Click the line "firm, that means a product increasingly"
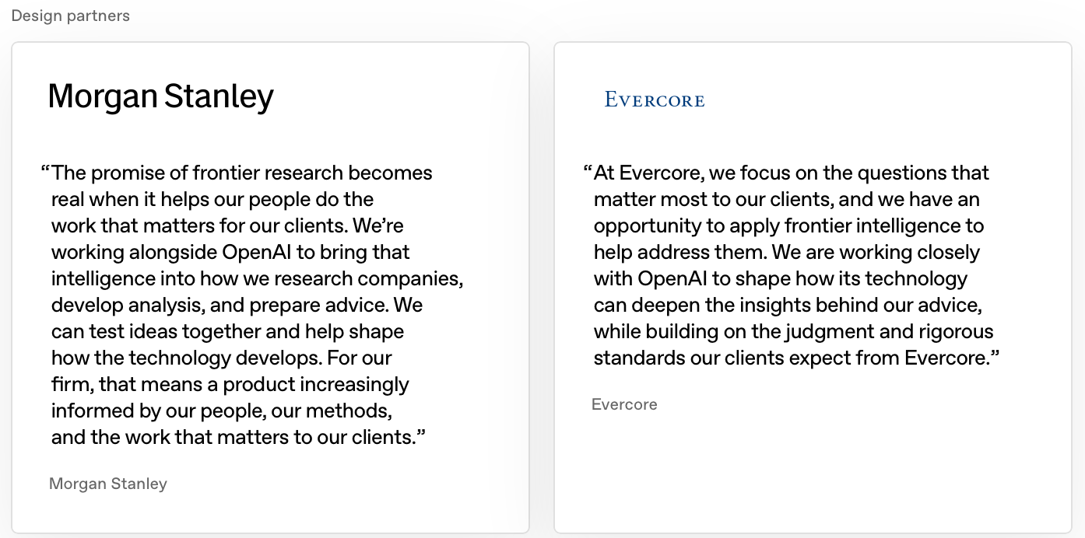Image resolution: width=1085 pixels, height=538 pixels. [230, 384]
